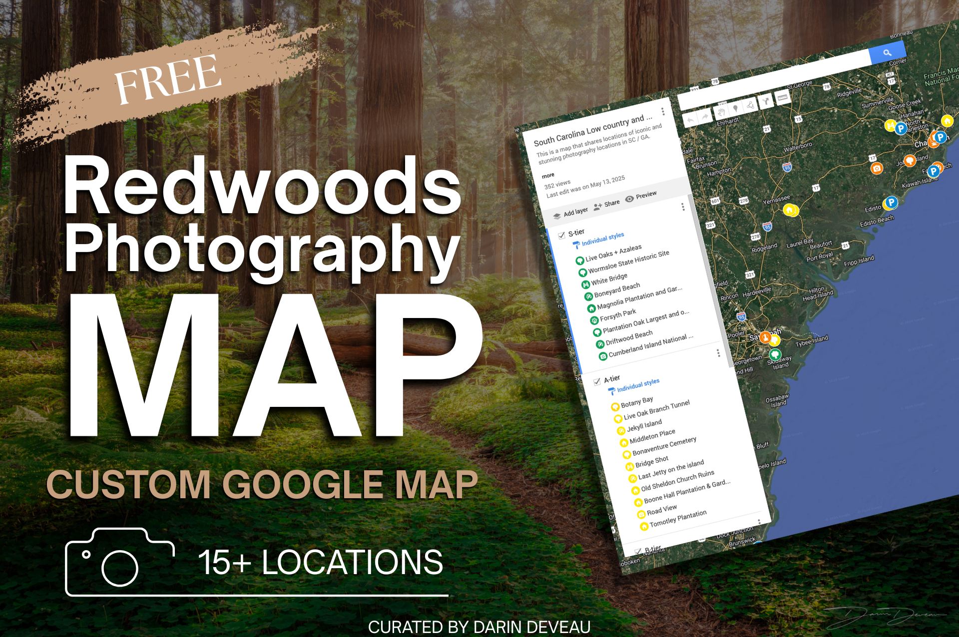This screenshot has height=637, width=959.
Task: Select the add directions tool
Action: (766, 101)
